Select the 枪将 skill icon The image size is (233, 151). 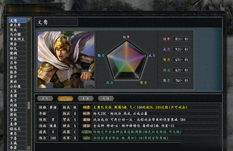[86, 114]
